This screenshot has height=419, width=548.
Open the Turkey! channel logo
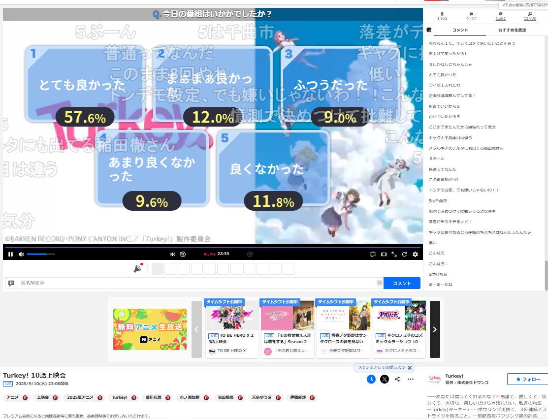pyautogui.click(x=434, y=379)
